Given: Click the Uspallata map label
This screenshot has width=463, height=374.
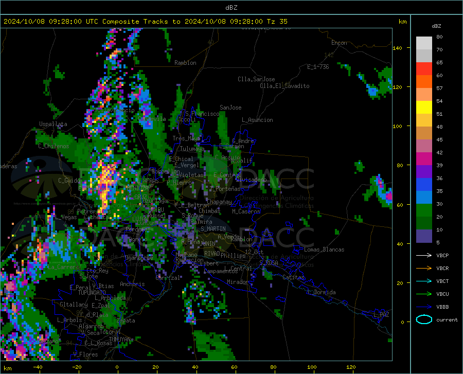Looking at the screenshot, I should click(x=53, y=124).
